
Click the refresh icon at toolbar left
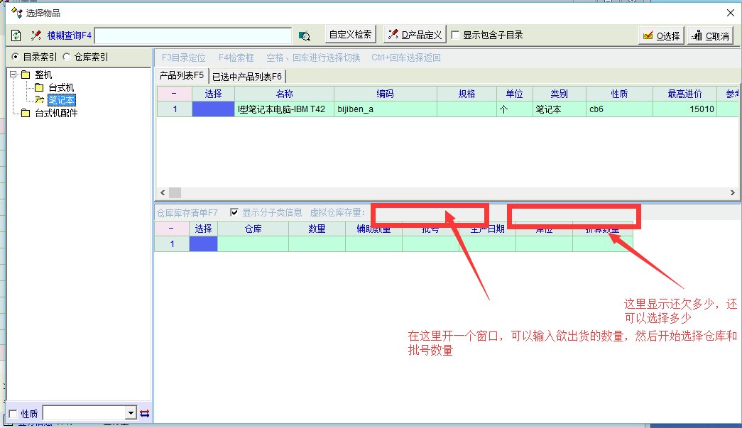[16, 35]
